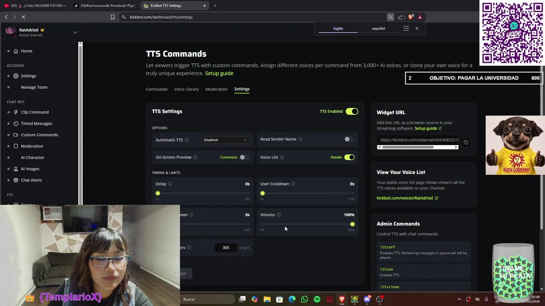The image size is (545, 306).
Task: Copy the Widget URL with the copy icon
Action: [466, 142]
